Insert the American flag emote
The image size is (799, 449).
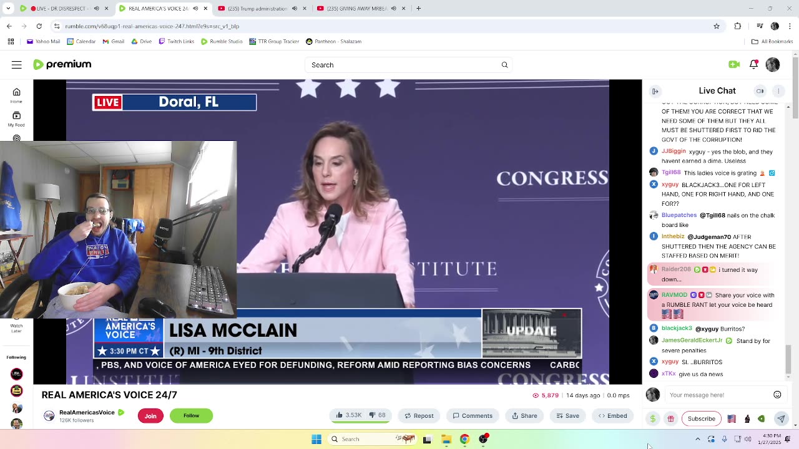coord(732,418)
